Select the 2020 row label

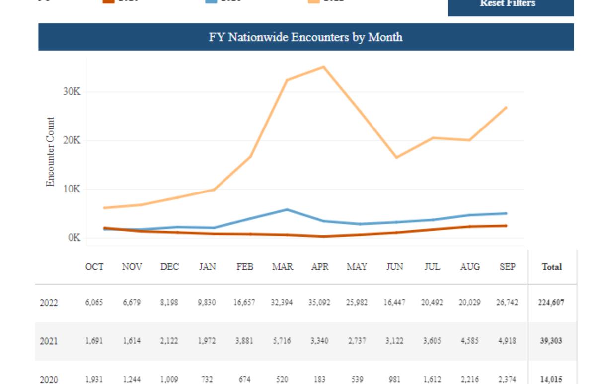49,380
